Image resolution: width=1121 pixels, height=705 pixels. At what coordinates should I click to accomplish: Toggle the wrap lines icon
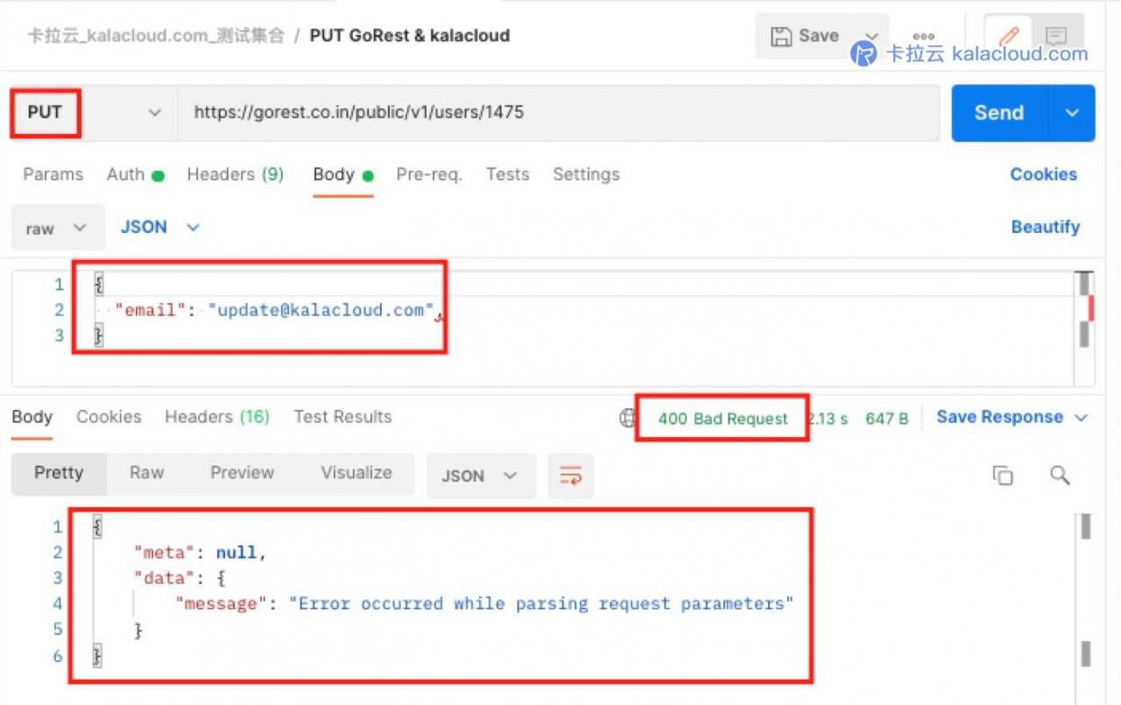pos(571,476)
